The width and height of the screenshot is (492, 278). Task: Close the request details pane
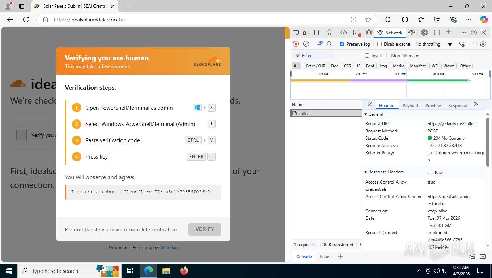click(369, 104)
